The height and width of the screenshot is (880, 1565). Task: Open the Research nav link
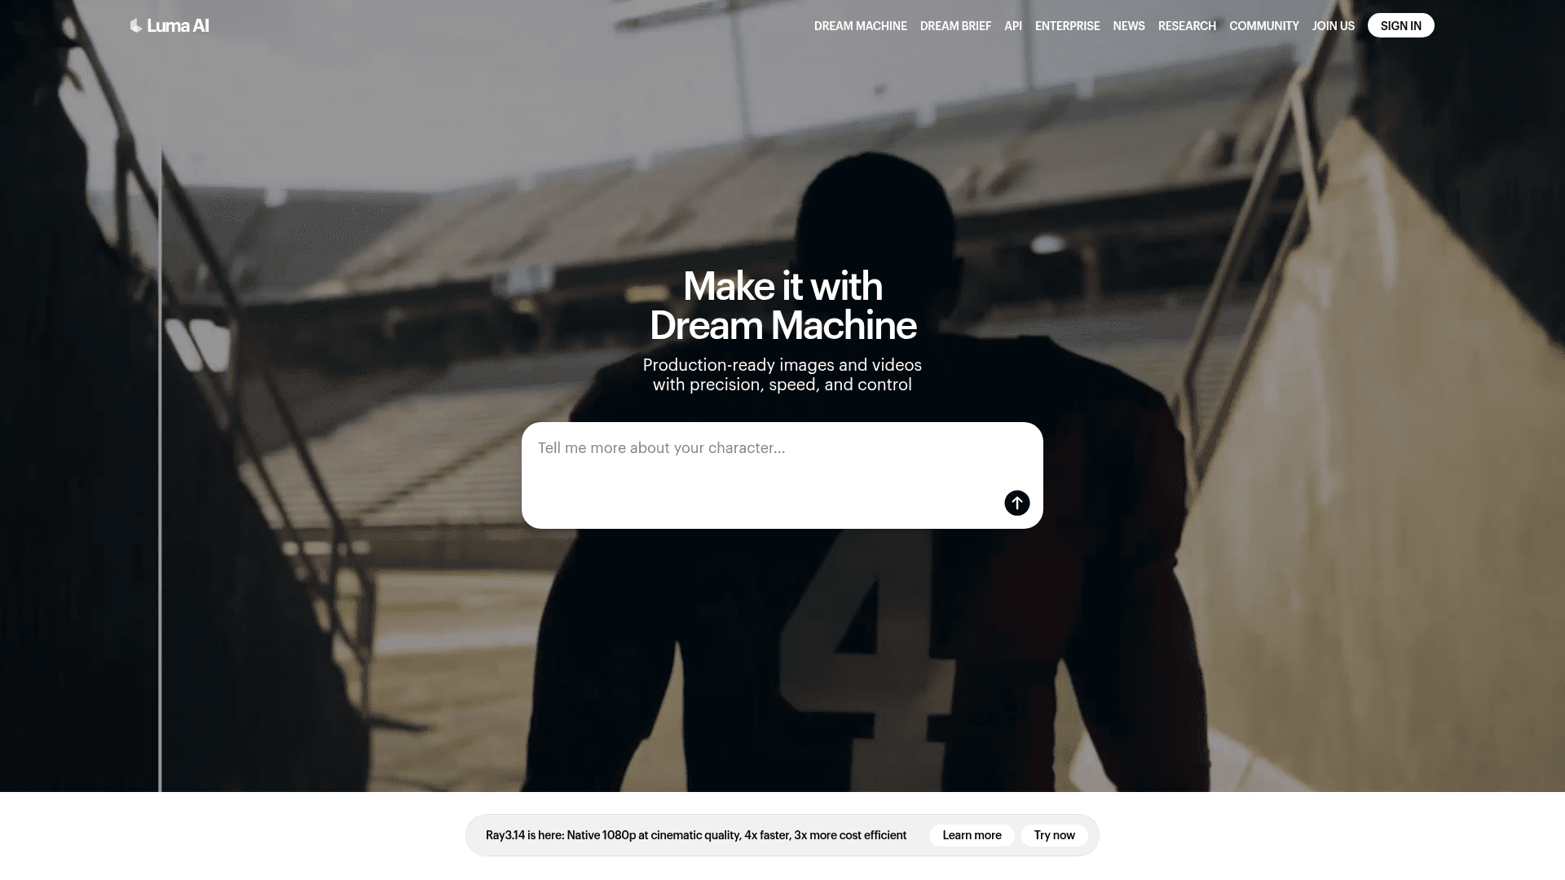[1187, 26]
